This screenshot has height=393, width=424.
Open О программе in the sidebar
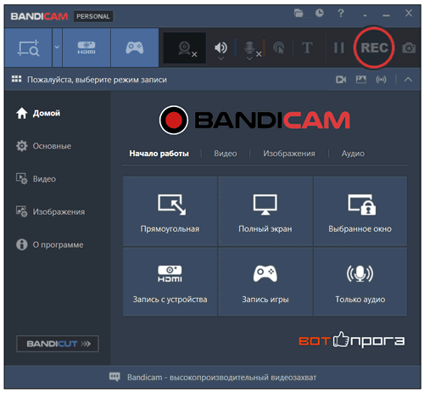49,244
